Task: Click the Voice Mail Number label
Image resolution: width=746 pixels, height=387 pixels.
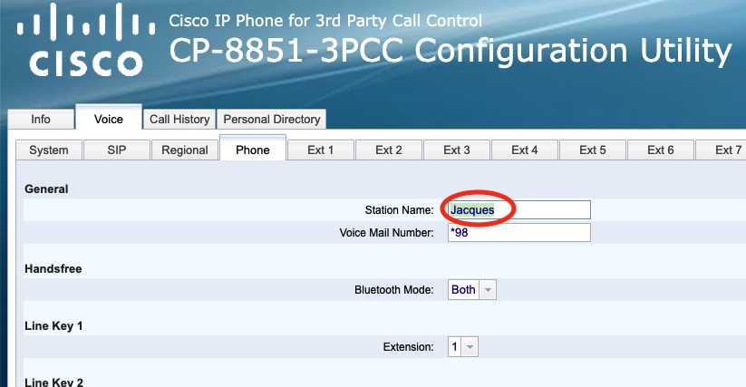Action: coord(386,233)
